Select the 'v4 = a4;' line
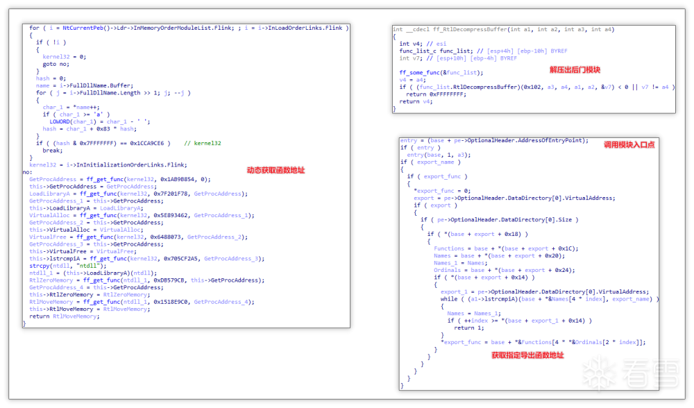The width and height of the screenshot is (694, 408). click(x=412, y=80)
